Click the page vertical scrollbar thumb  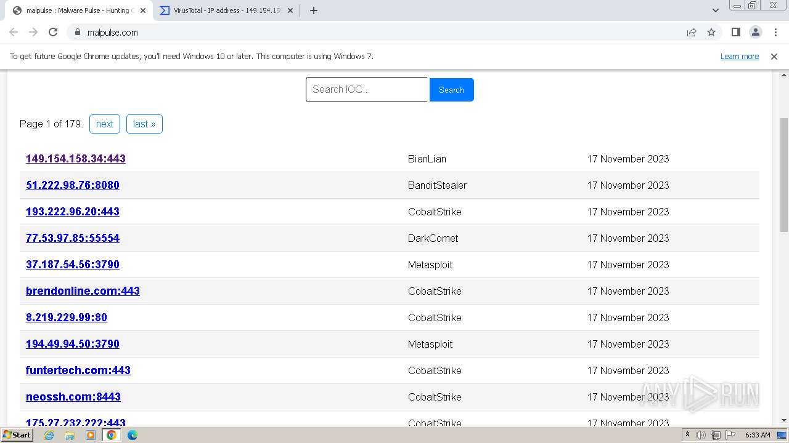pos(784,174)
